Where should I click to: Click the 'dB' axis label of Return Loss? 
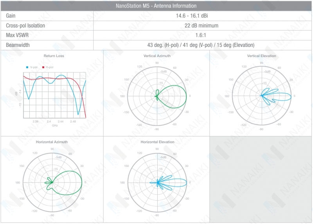(x=16, y=93)
